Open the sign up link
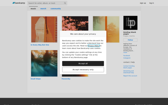 point(143,3)
